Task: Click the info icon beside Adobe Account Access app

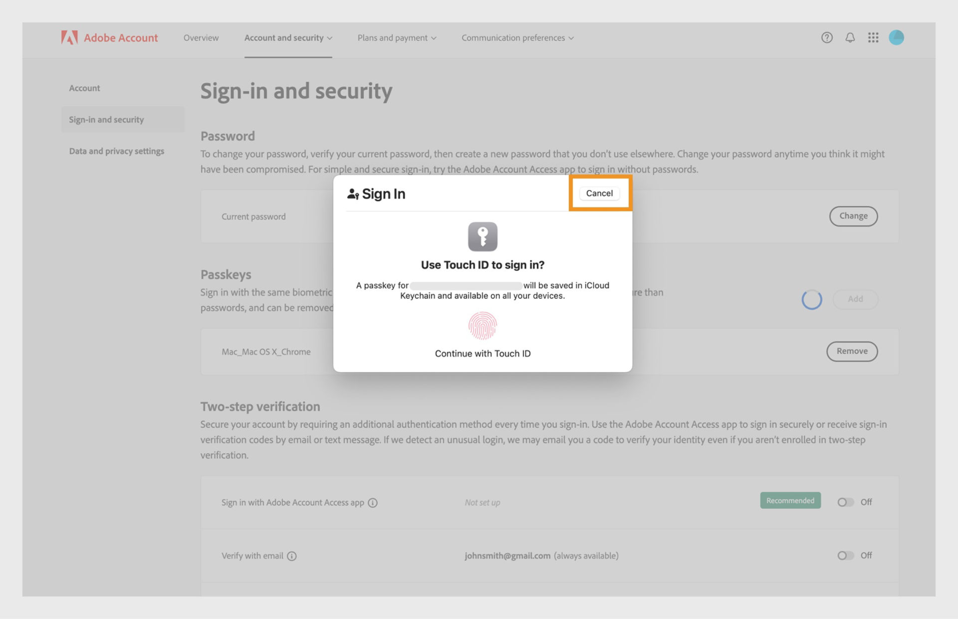Action: point(373,503)
